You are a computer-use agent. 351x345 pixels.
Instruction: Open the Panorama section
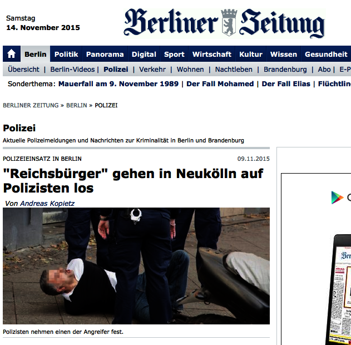[105, 54]
